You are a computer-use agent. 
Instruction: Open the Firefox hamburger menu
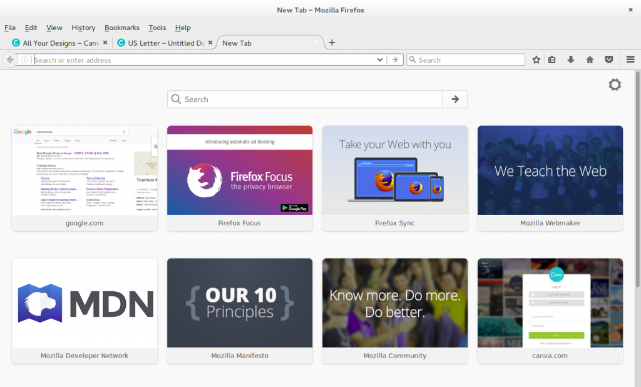click(630, 59)
